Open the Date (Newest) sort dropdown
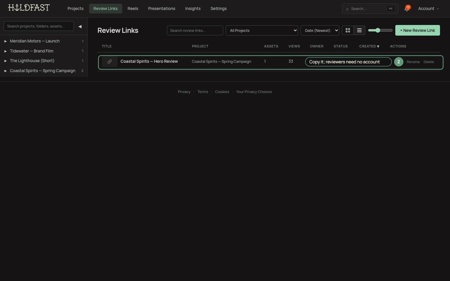 320,30
